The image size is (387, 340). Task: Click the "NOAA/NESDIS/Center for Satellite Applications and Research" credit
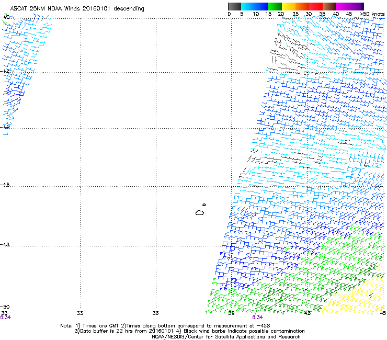point(226,337)
